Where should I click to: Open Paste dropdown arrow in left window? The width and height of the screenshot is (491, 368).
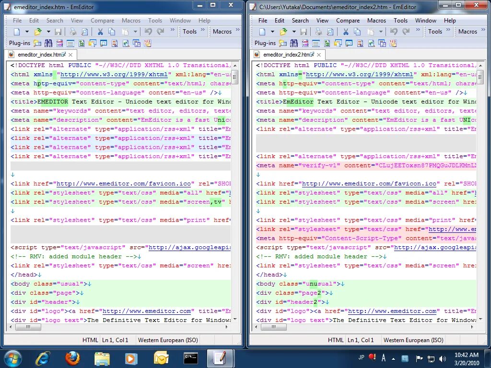[135, 31]
